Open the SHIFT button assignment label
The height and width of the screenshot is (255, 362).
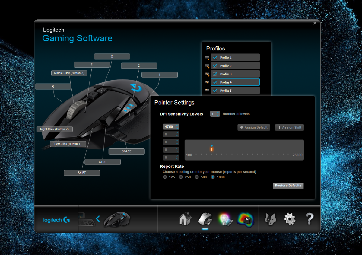click(x=82, y=173)
